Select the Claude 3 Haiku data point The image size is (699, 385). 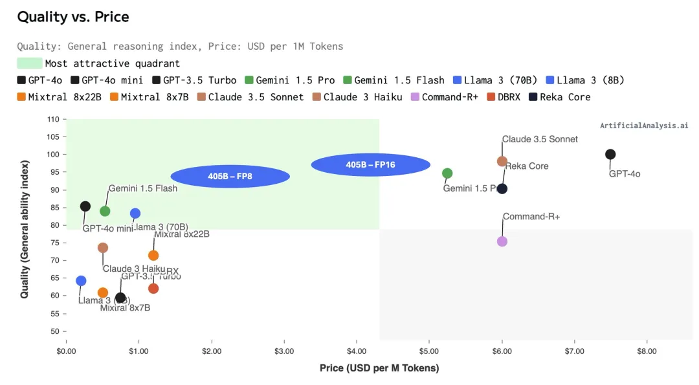pos(102,248)
